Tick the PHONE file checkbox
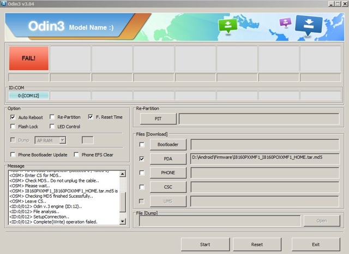The height and width of the screenshot is (254, 349). click(x=142, y=173)
